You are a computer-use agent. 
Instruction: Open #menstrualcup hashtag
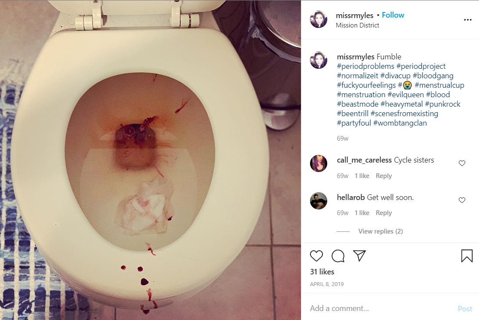click(439, 85)
